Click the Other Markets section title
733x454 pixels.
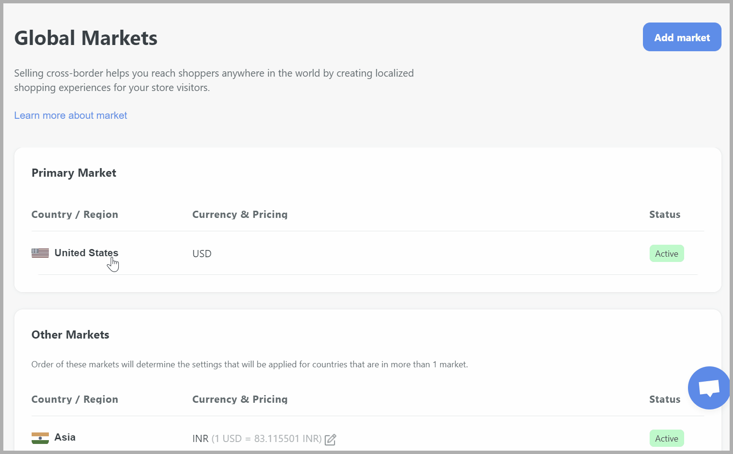[70, 335]
